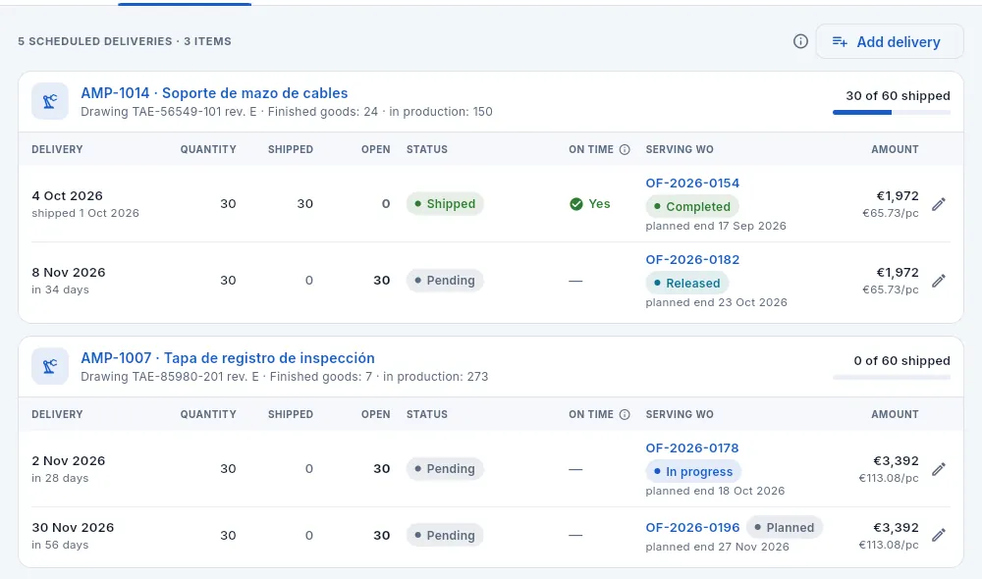Click the 'in 34 days' note
The image size is (982, 579).
tap(61, 289)
